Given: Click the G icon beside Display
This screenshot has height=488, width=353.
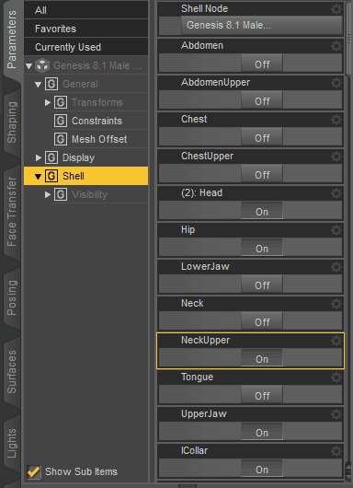Looking at the screenshot, I should click(51, 157).
